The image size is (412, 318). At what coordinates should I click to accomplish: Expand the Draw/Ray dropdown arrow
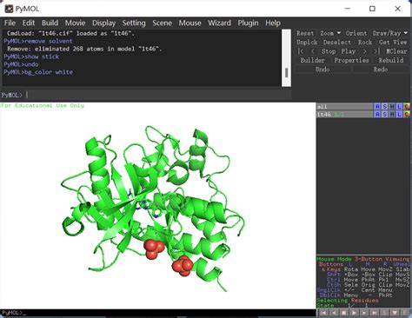click(x=406, y=33)
